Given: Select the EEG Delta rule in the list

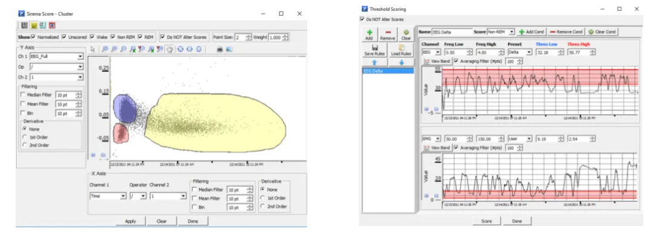Looking at the screenshot, I should click(x=388, y=71).
